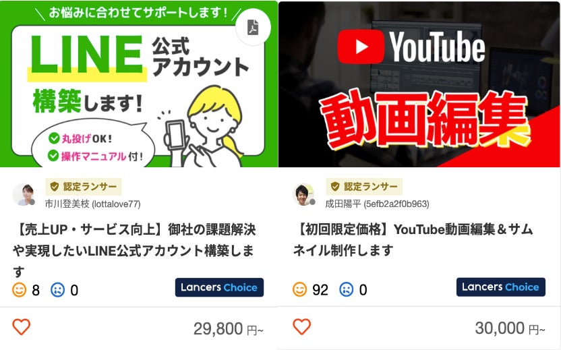Click 認定ランサー badge for 市川登美枝
The image size is (561, 350).
84,186
